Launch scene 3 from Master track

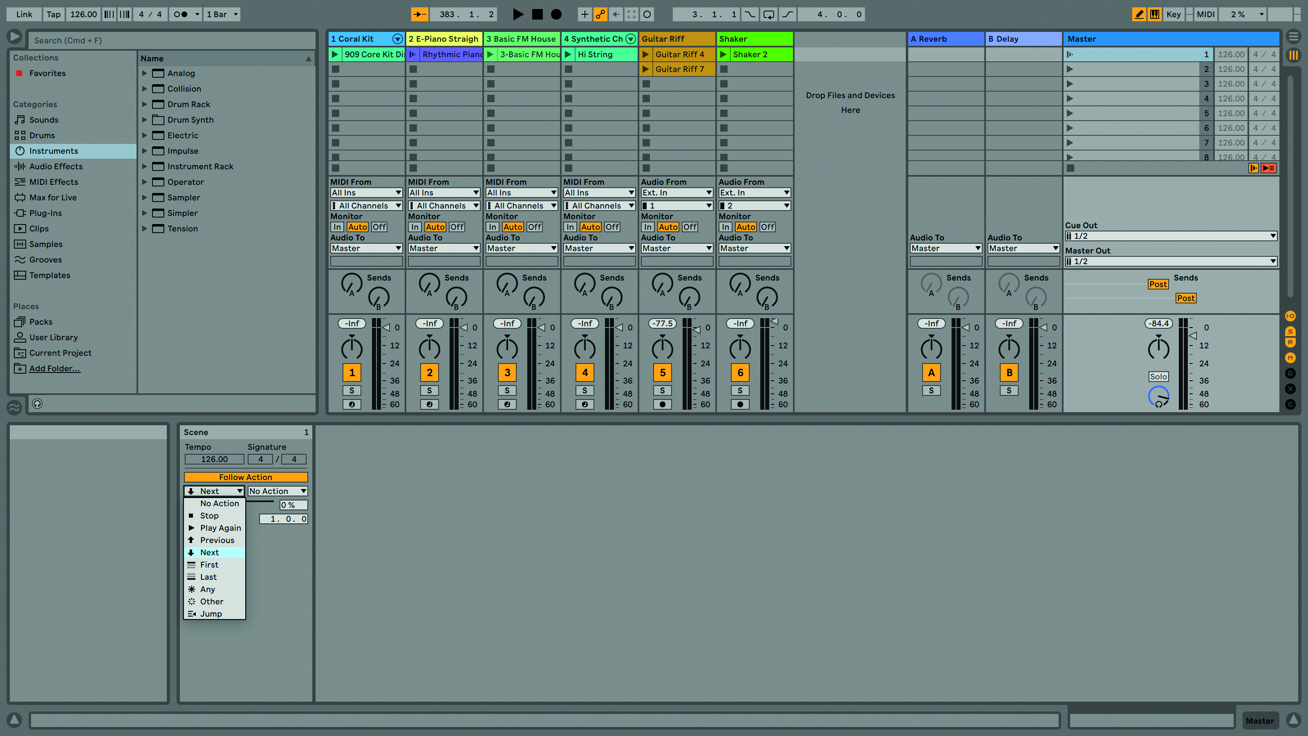1070,84
